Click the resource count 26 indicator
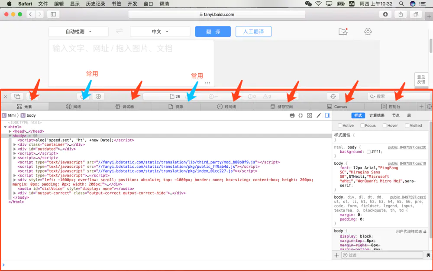Screen dimensions: 433x271 tap(175, 97)
